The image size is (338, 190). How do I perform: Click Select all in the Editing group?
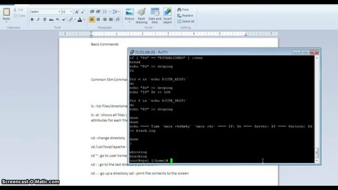coord(186,21)
